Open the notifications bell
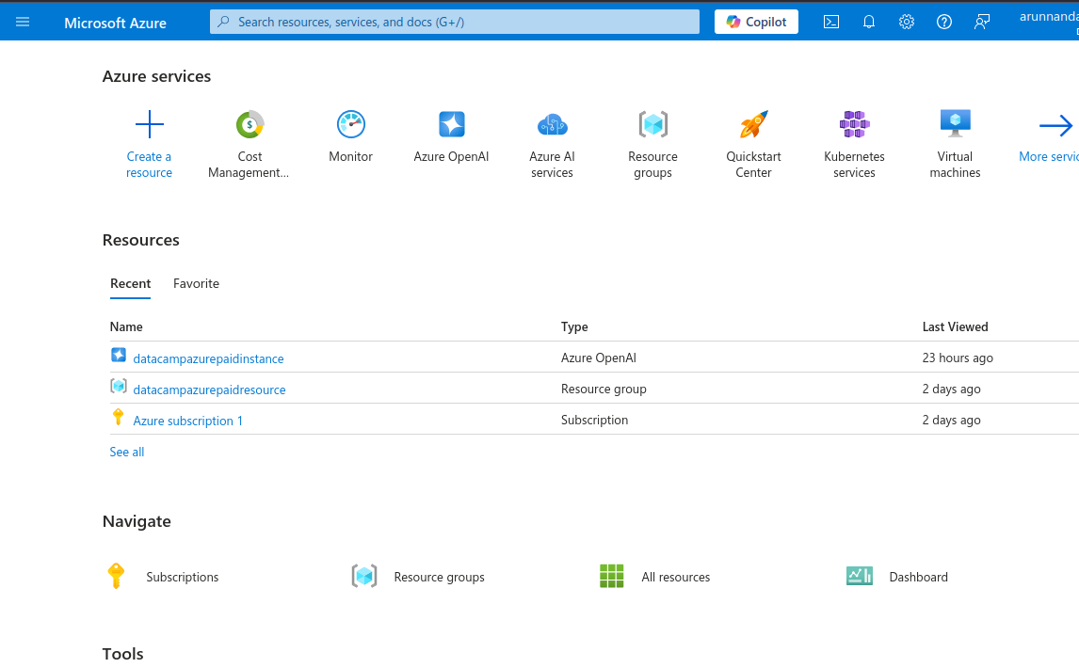 coord(869,22)
